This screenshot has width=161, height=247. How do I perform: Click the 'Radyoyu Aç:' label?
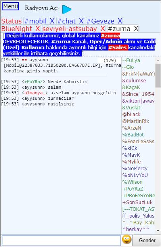[x=42, y=8]
